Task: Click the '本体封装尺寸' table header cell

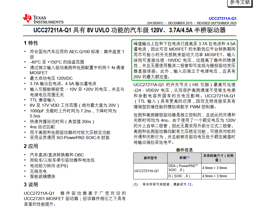Action: click(x=218, y=158)
